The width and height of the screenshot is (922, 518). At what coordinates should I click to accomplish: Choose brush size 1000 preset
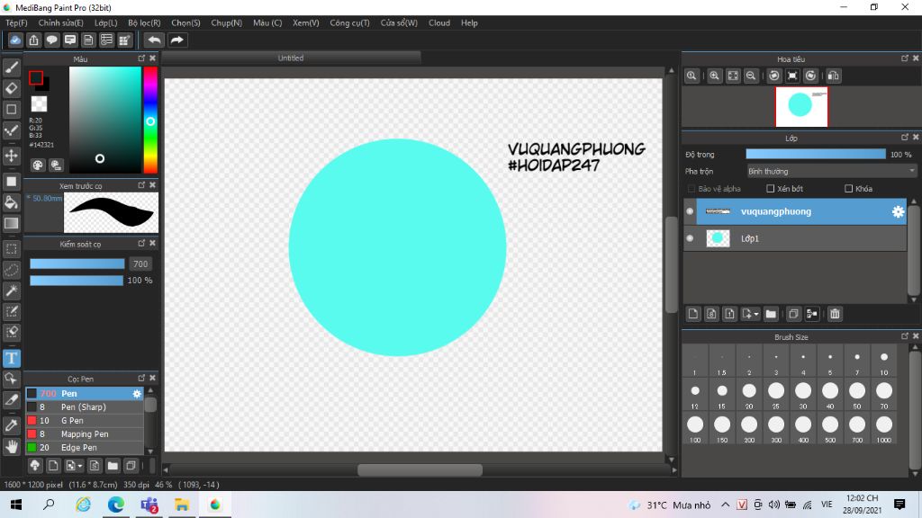click(884, 428)
